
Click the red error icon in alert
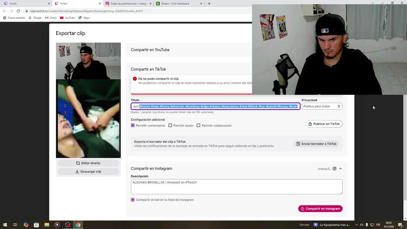tap(135, 79)
